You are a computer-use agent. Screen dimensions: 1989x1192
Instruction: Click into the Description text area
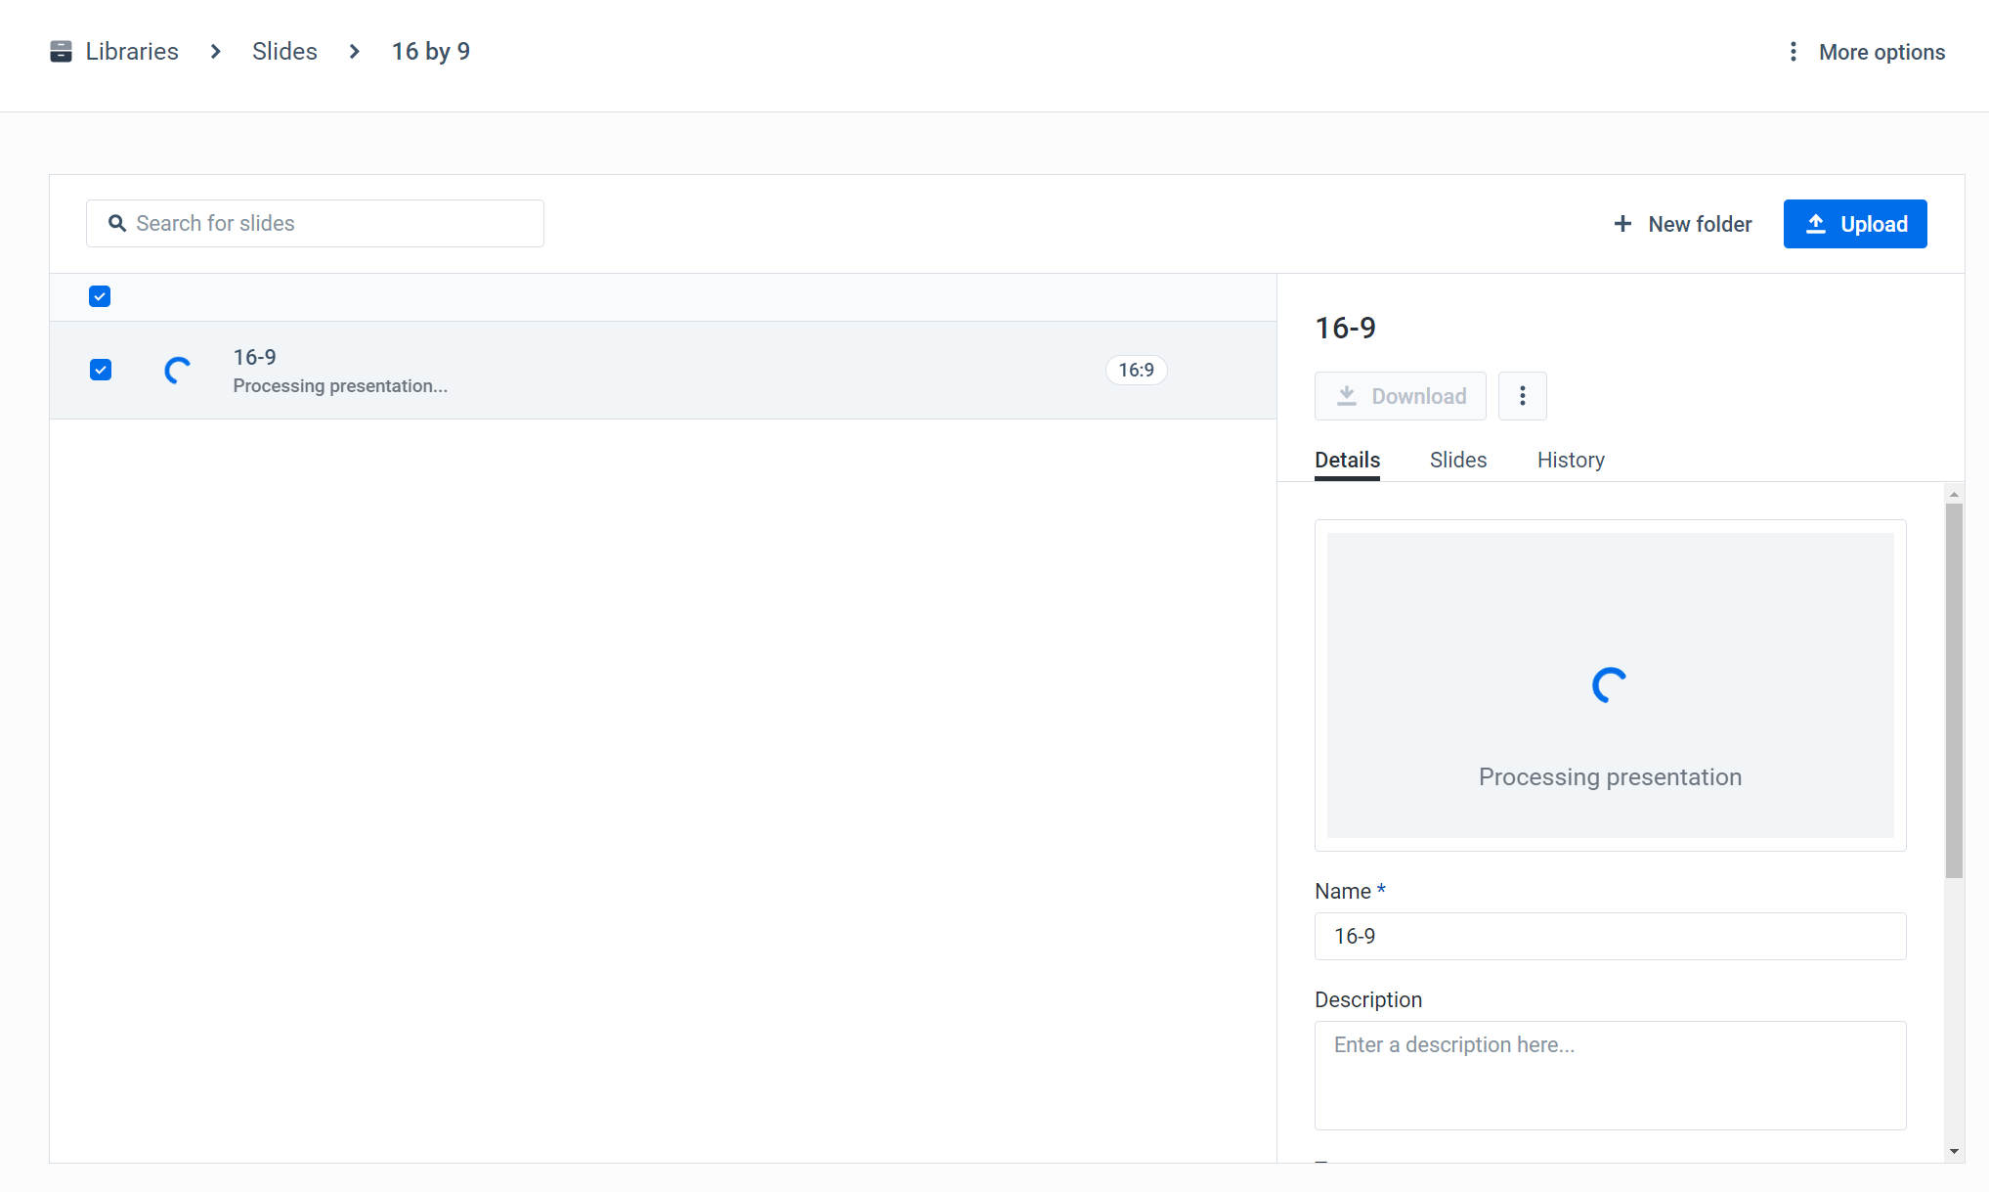point(1610,1076)
